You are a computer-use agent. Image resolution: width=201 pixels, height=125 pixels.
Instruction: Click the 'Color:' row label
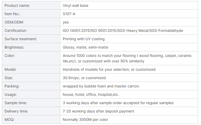point(10,56)
